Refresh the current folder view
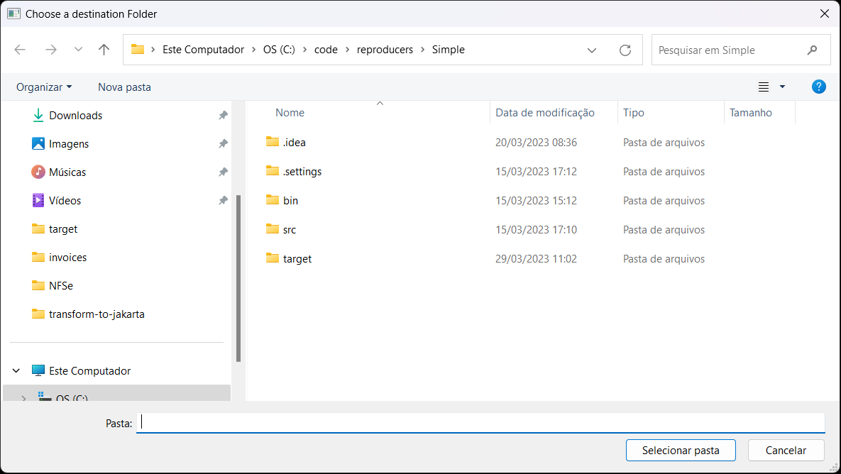Image resolution: width=841 pixels, height=474 pixels. tap(625, 50)
